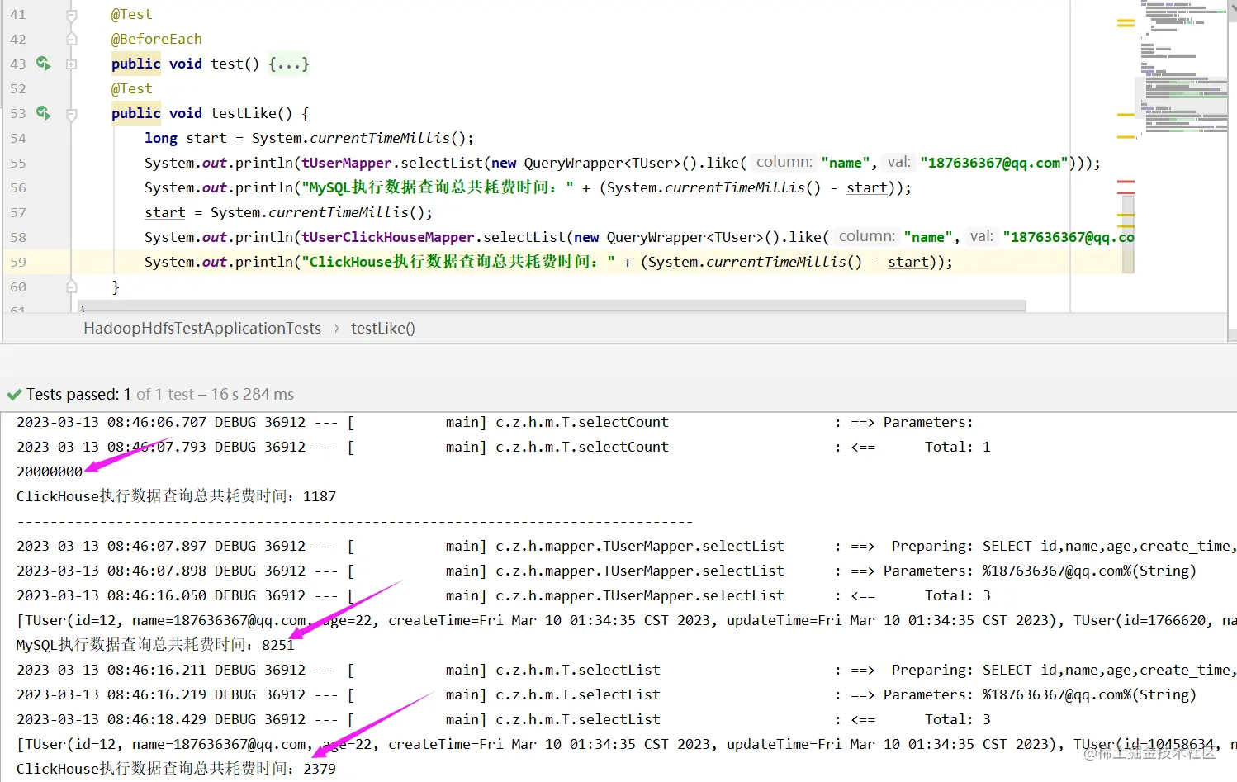Click the 20000000 count output line
The height and width of the screenshot is (782, 1237).
click(50, 472)
